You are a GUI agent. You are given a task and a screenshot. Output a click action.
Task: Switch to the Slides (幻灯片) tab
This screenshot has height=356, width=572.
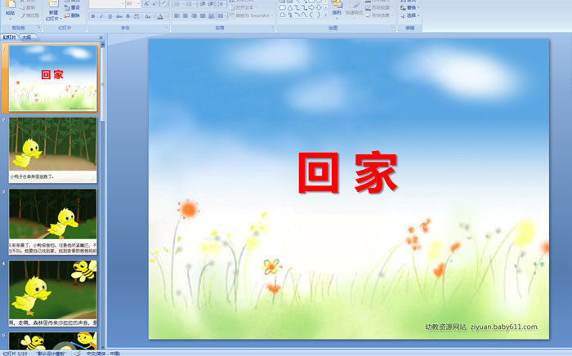(x=9, y=38)
